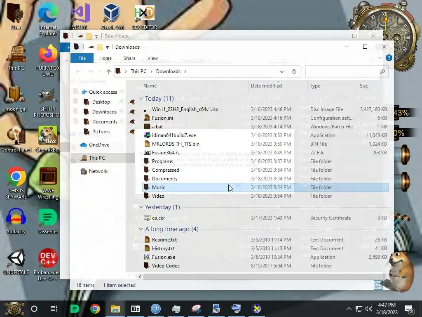
Task: Open the VISUAL desktop shortcut
Action: click(x=80, y=16)
